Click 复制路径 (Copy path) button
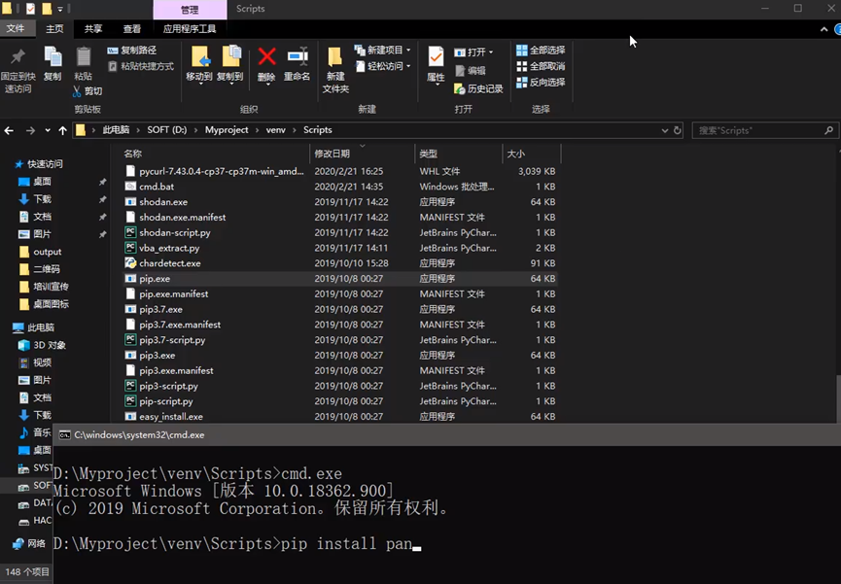The image size is (841, 584). [x=132, y=51]
